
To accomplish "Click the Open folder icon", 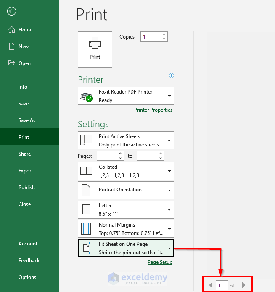I will [x=12, y=63].
